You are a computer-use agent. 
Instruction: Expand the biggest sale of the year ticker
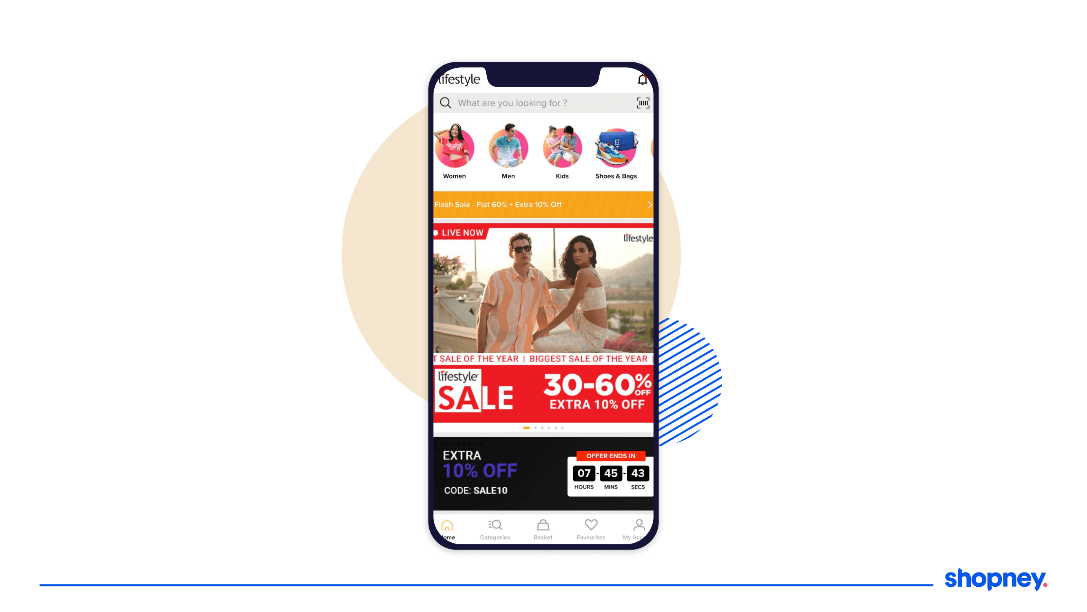click(543, 360)
